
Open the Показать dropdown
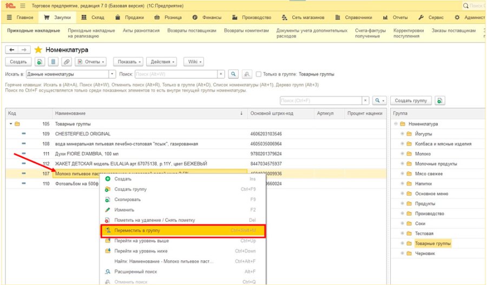[x=129, y=62]
